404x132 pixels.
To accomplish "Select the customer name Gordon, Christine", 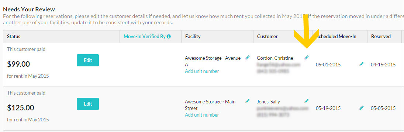I will [x=275, y=58].
